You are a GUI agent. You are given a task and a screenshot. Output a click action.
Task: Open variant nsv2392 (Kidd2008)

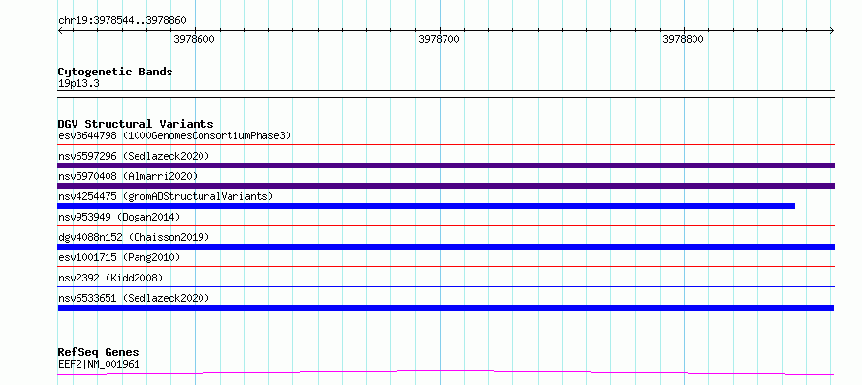point(110,278)
